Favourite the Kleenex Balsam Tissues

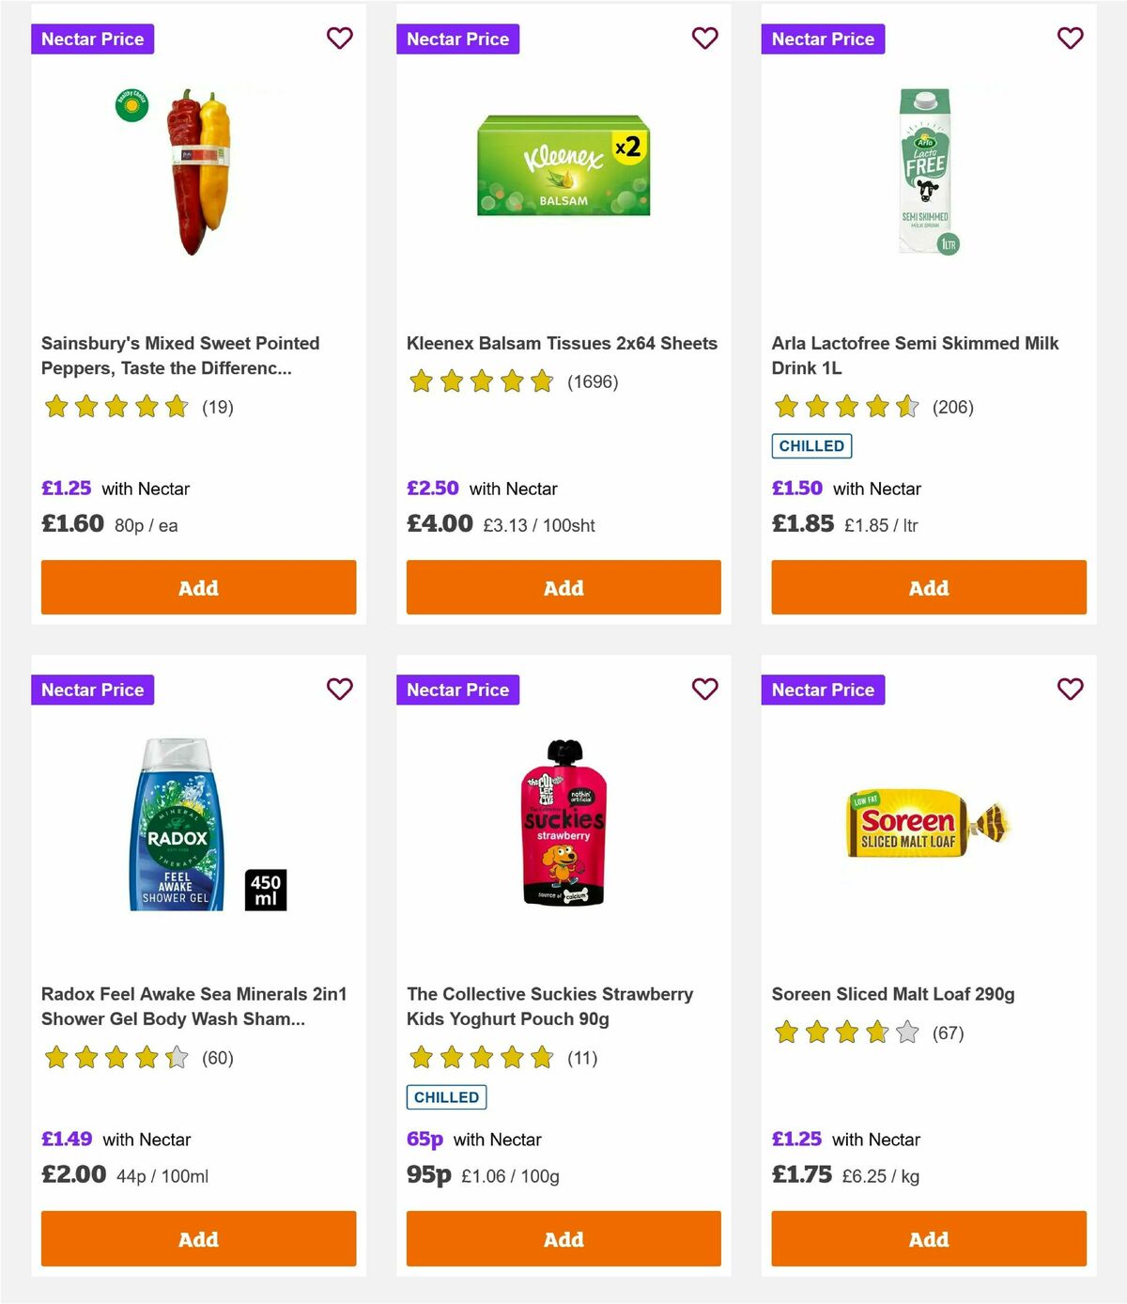[704, 39]
